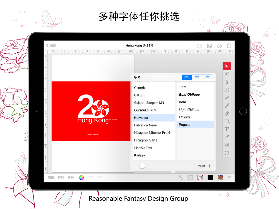
Task: Choose the Gujarati Sangam MN font
Action: pyautogui.click(x=154, y=103)
